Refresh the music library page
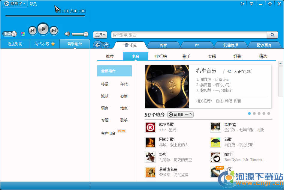 tap(106, 45)
